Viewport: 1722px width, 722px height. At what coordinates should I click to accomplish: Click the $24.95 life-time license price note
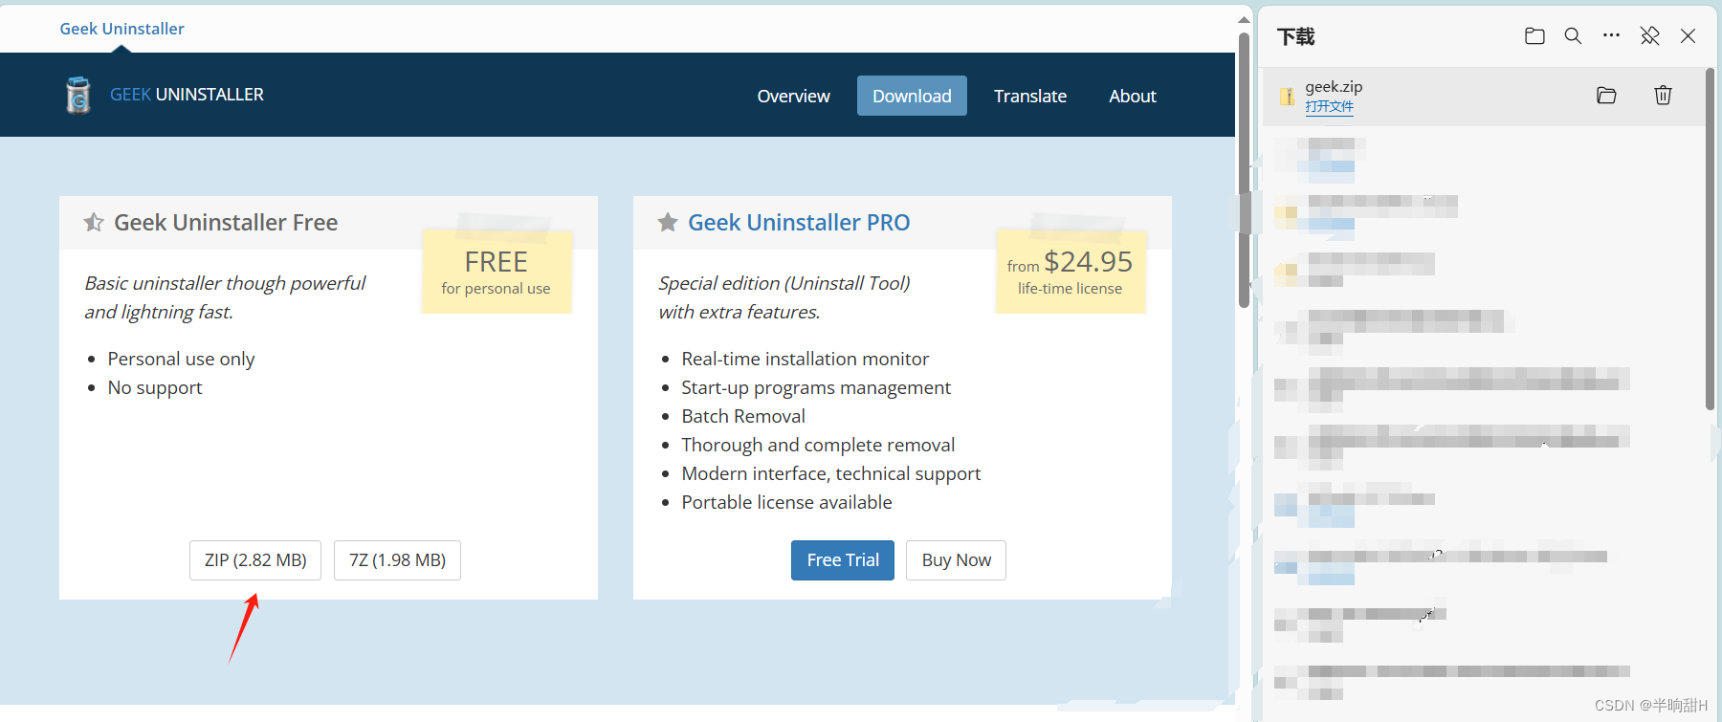point(1071,272)
